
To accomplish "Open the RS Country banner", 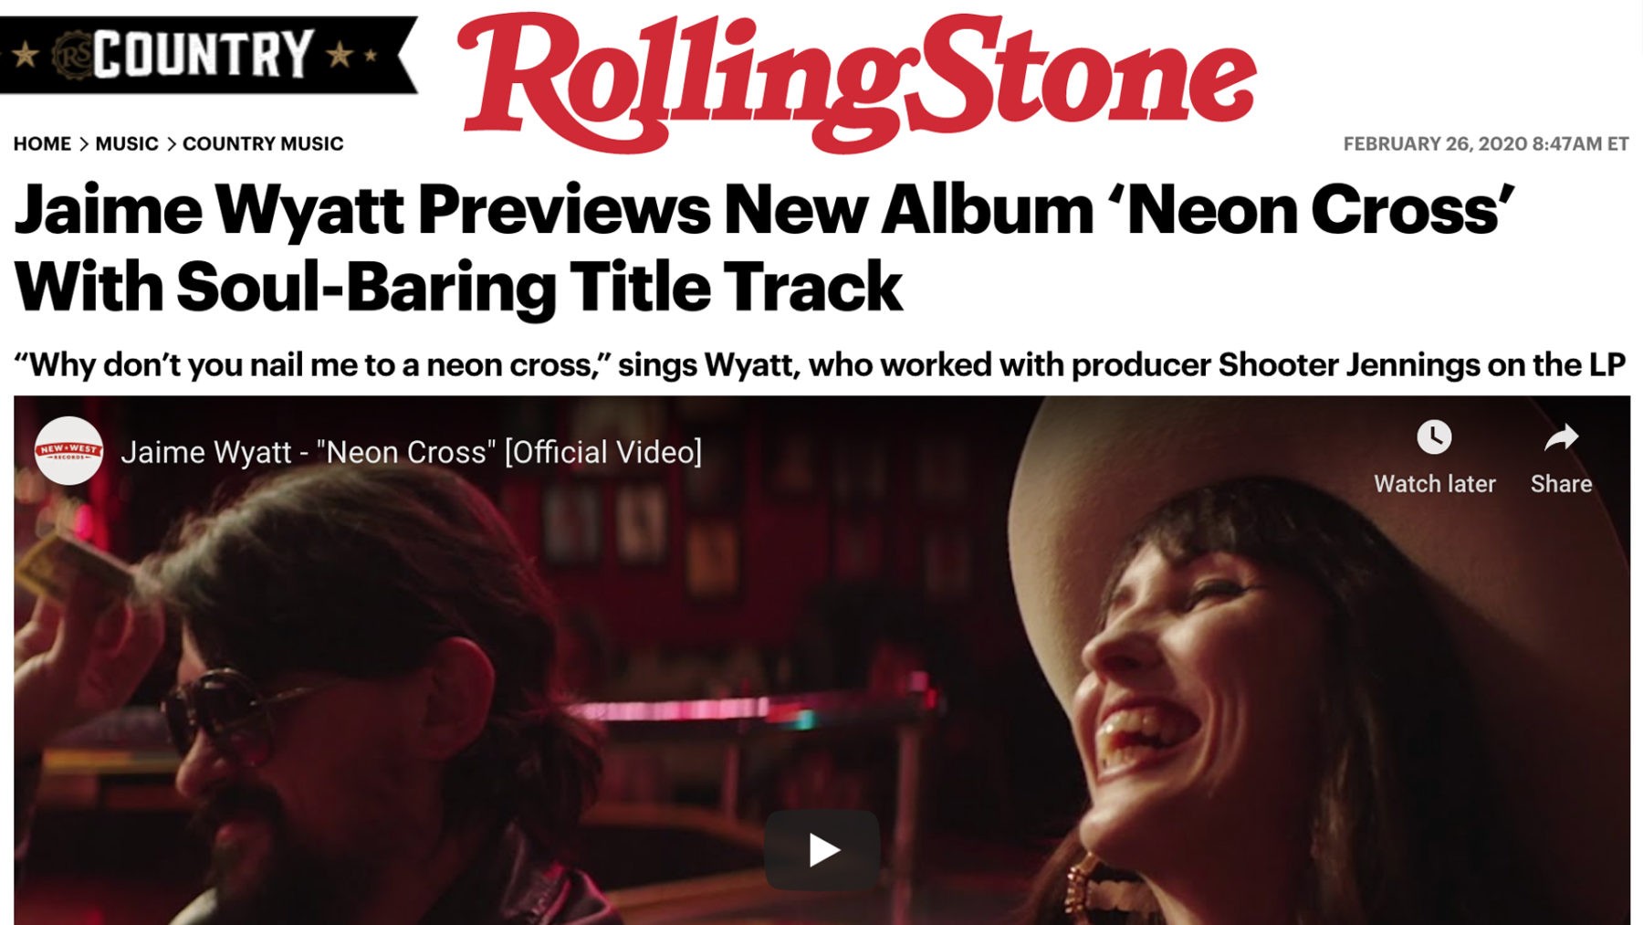I will tap(208, 55).
